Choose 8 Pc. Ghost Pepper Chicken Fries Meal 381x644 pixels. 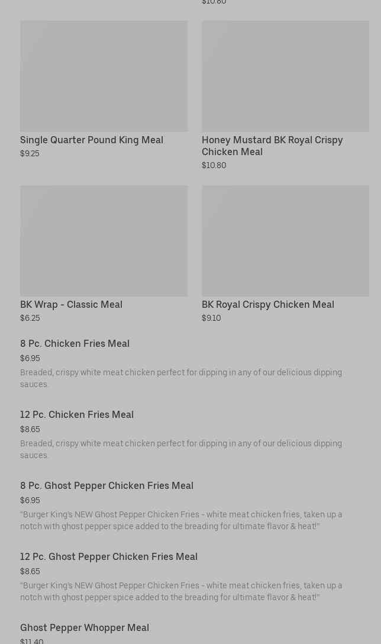pyautogui.click(x=106, y=486)
